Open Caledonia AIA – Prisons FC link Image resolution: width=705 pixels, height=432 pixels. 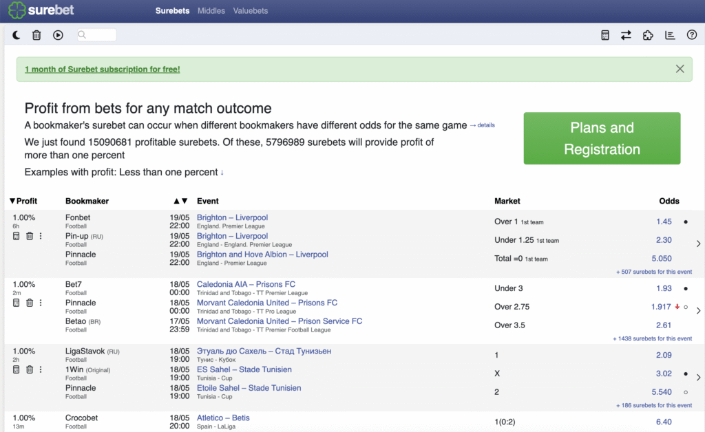(246, 284)
